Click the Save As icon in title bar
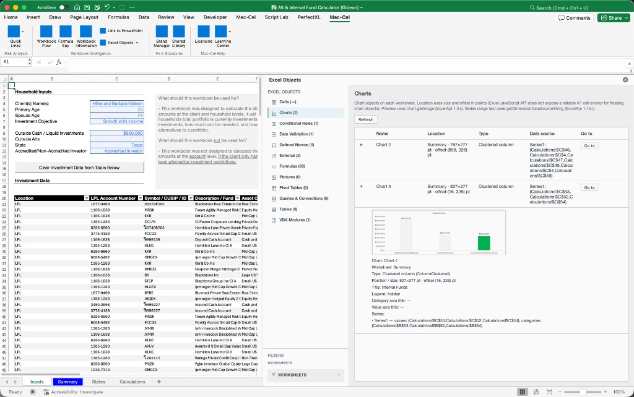The height and width of the screenshot is (397, 634). click(97, 7)
